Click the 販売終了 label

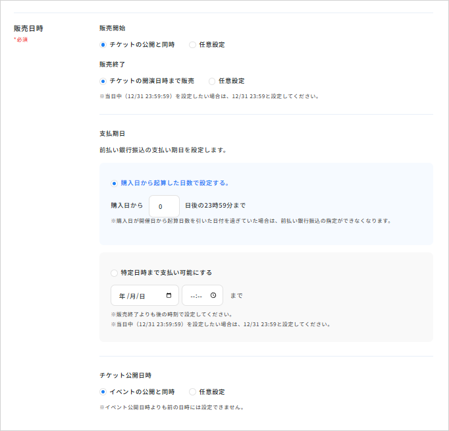112,65
